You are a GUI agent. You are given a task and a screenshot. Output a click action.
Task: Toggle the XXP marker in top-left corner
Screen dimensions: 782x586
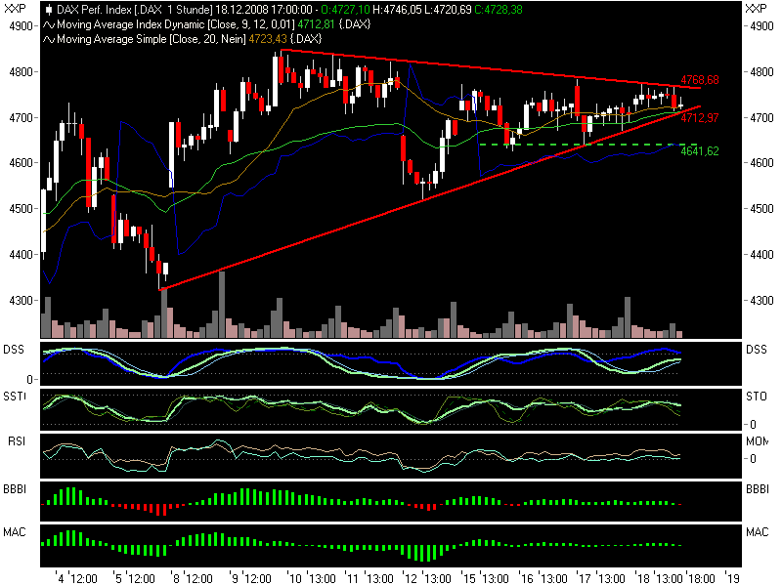14,8
